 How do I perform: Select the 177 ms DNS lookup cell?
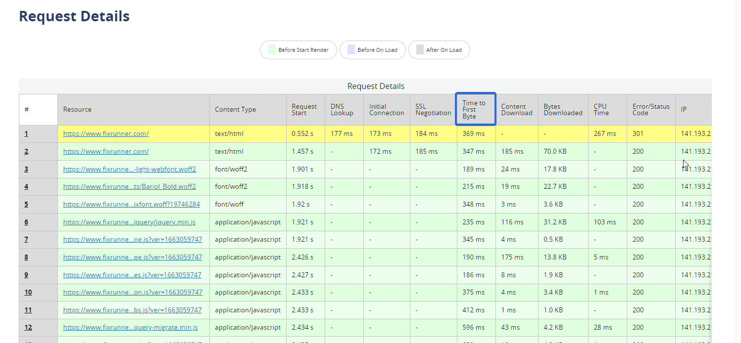pos(345,133)
